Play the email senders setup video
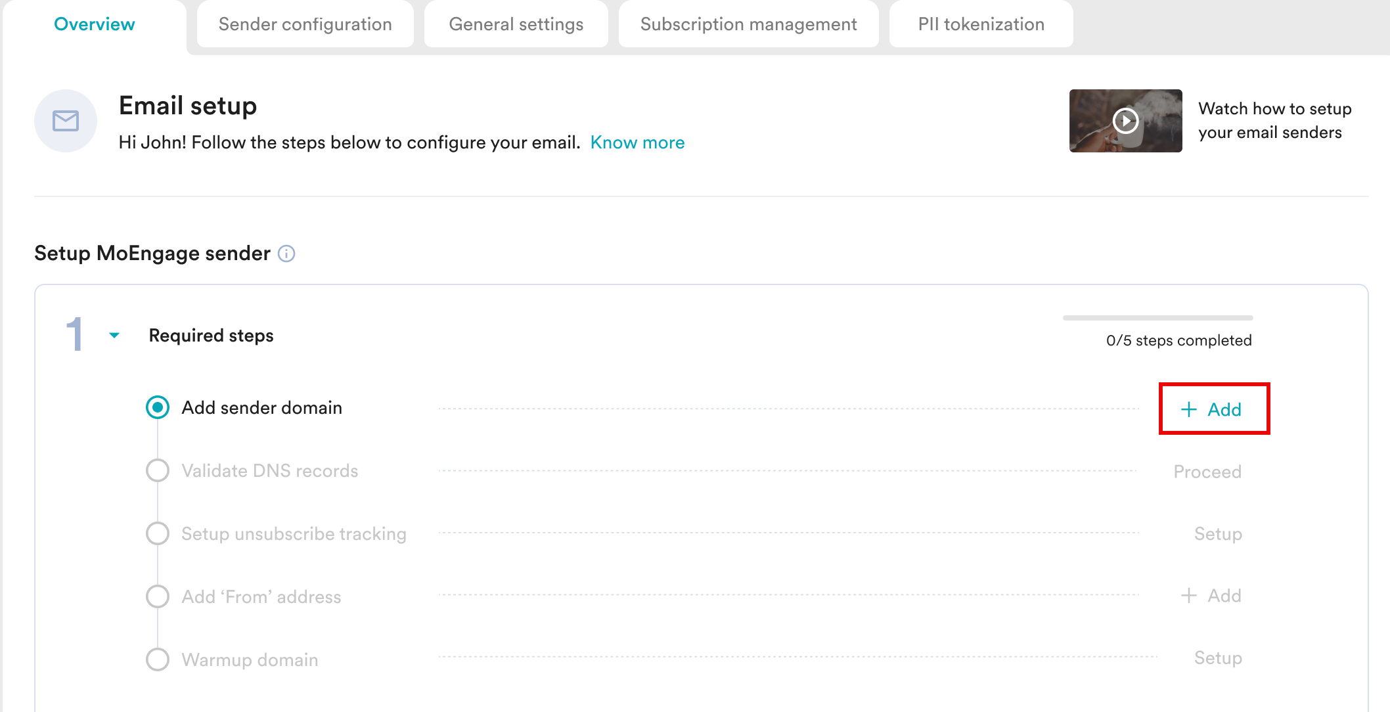This screenshot has width=1390, height=712. click(1125, 121)
